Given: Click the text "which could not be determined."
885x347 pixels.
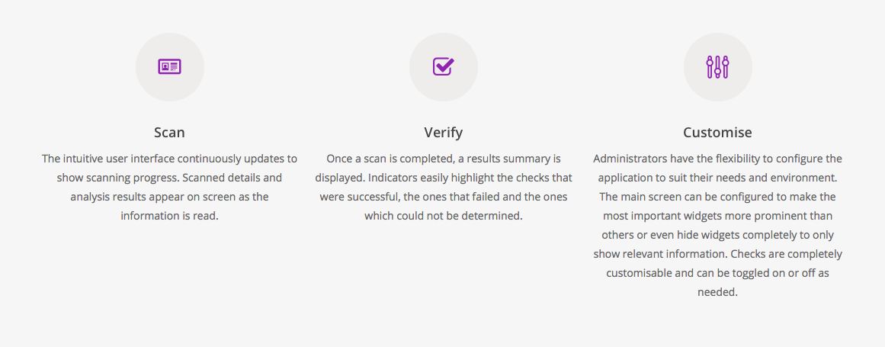Looking at the screenshot, I should (x=443, y=216).
